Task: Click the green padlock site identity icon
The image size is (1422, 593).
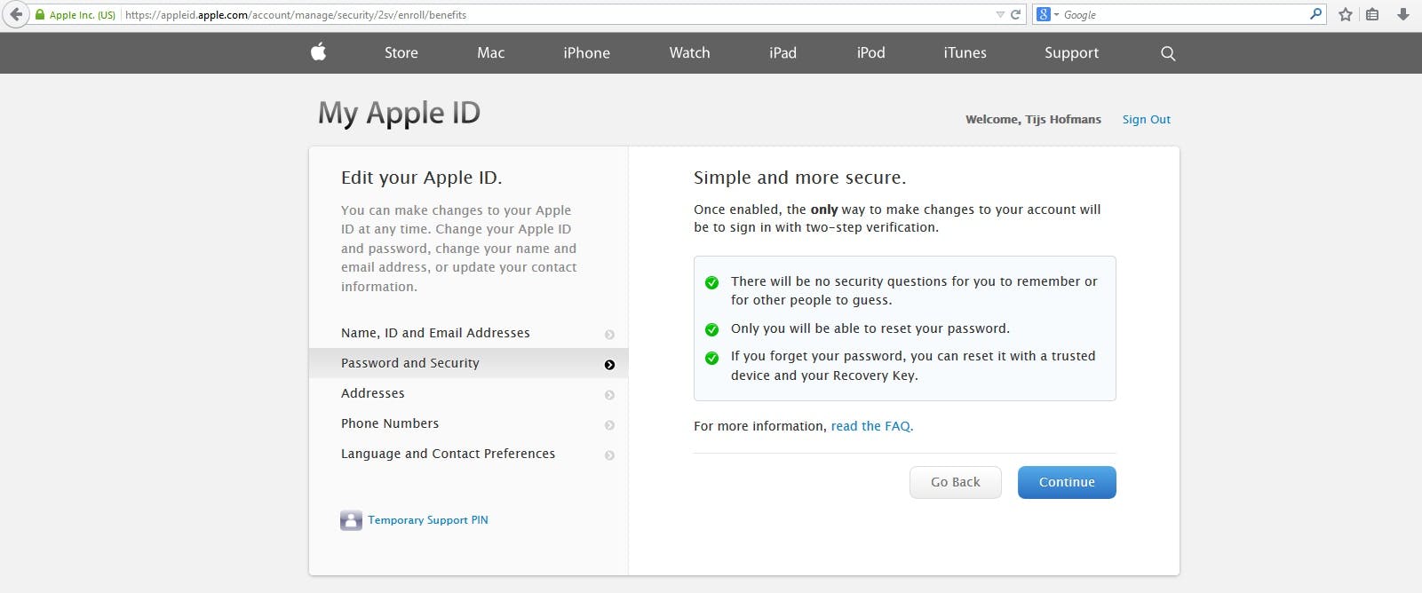Action: click(40, 14)
